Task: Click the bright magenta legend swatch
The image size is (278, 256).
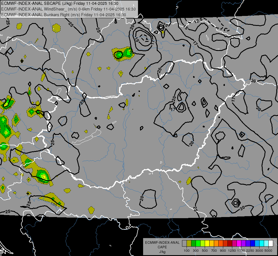Action: (239, 243)
